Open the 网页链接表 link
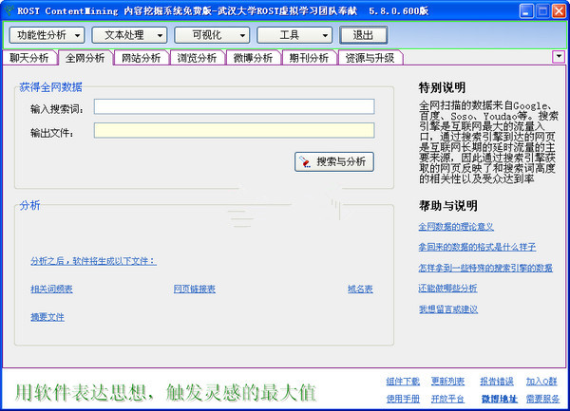This screenshot has width=570, height=411. 195,289
